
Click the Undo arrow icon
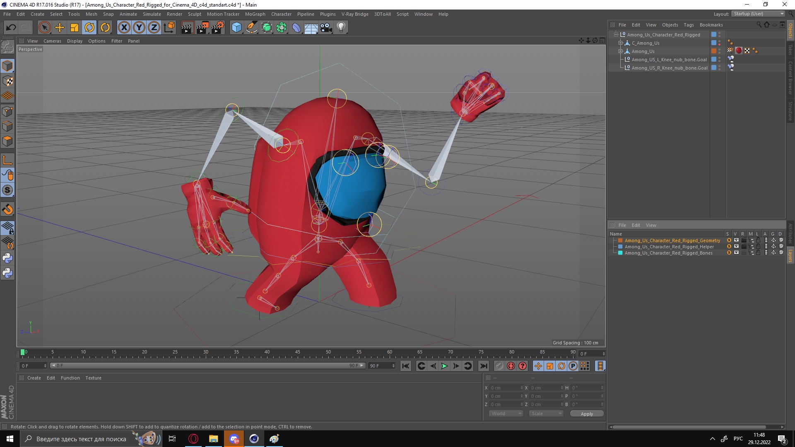(x=11, y=28)
